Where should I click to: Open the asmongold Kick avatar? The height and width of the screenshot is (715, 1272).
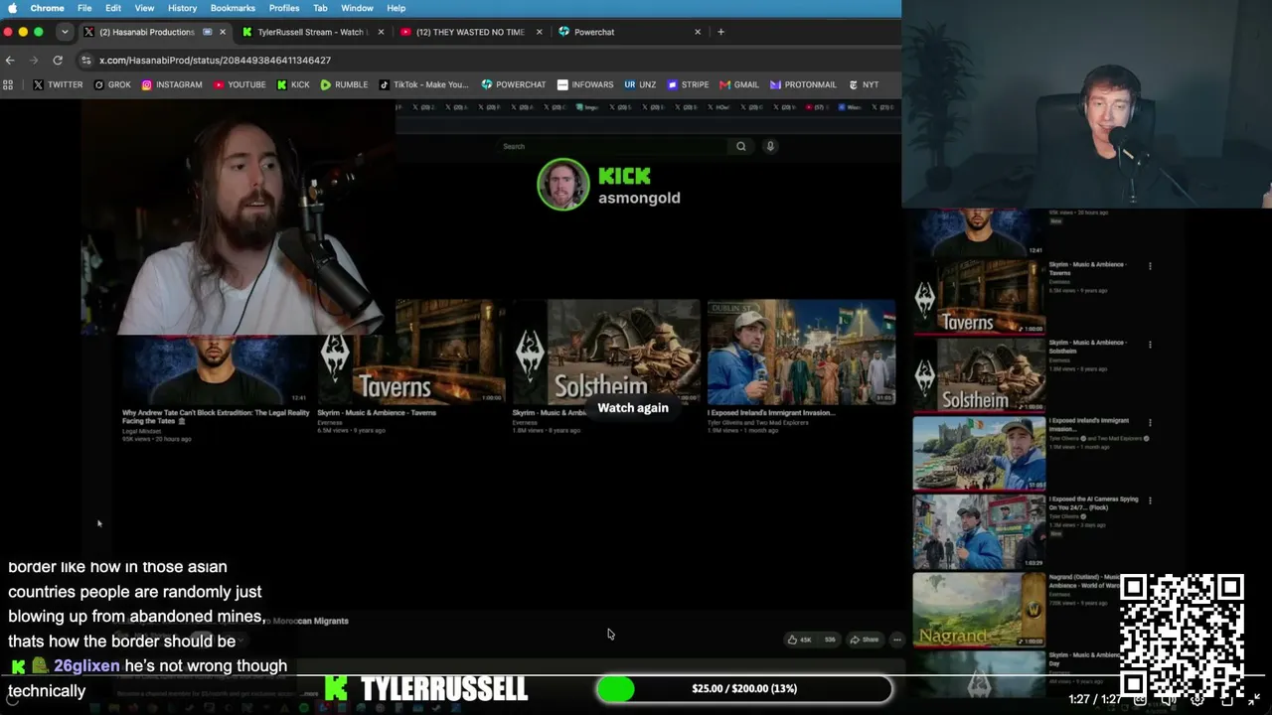563,185
